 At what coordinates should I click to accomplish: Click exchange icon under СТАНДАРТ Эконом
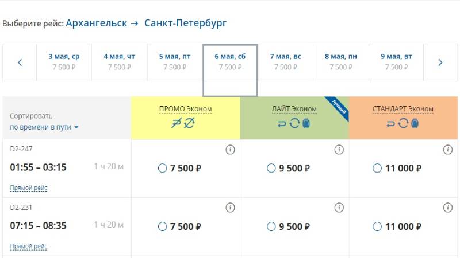[x=403, y=123]
